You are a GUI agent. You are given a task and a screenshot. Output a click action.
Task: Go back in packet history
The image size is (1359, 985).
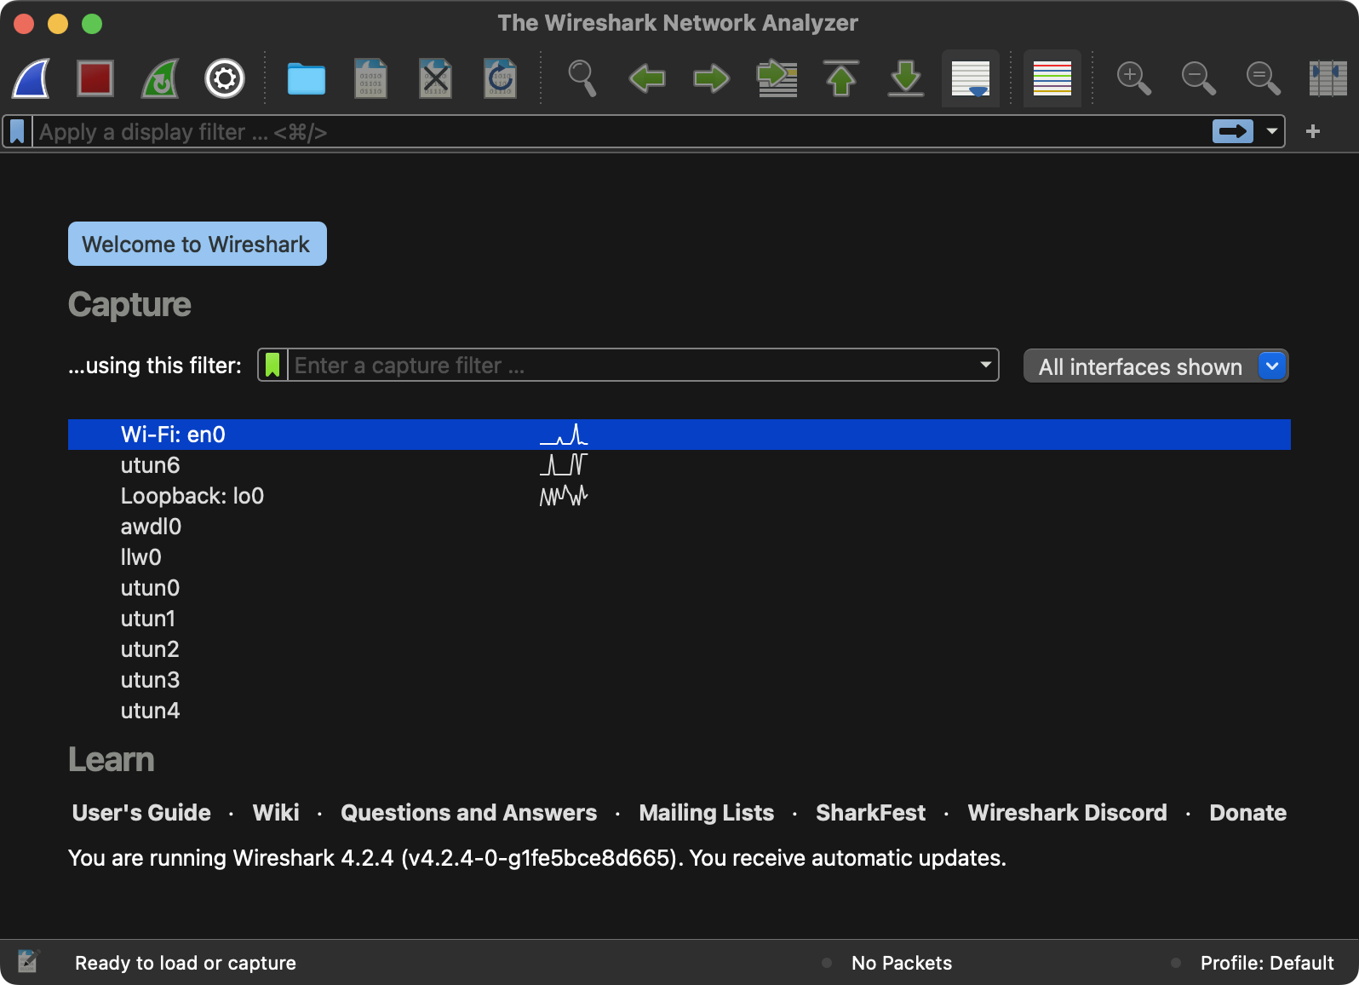click(647, 79)
